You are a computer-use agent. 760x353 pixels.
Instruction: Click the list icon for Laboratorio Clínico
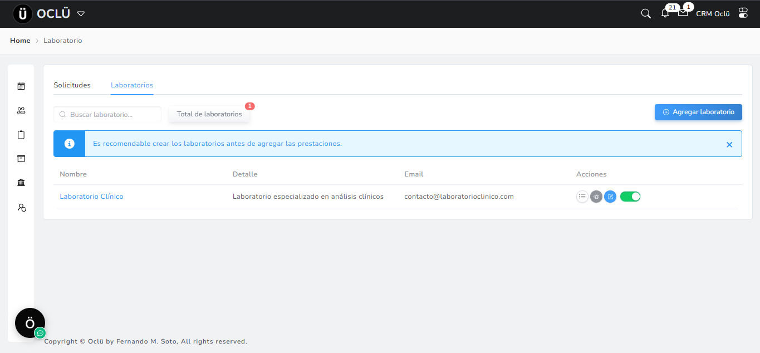(582, 197)
